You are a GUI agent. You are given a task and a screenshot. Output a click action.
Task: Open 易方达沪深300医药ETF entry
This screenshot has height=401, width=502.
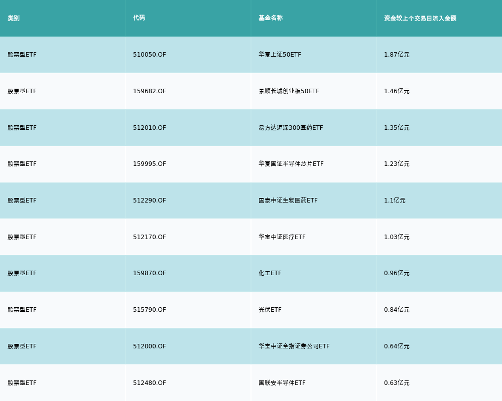291,128
